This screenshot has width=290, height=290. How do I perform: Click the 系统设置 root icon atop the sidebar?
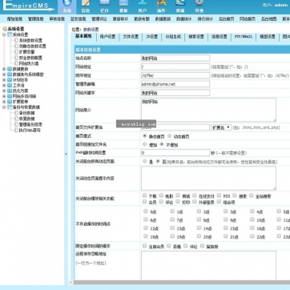click(x=5, y=29)
